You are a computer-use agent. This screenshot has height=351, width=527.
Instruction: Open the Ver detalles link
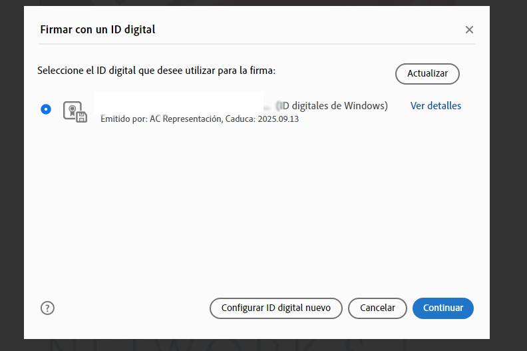point(435,106)
